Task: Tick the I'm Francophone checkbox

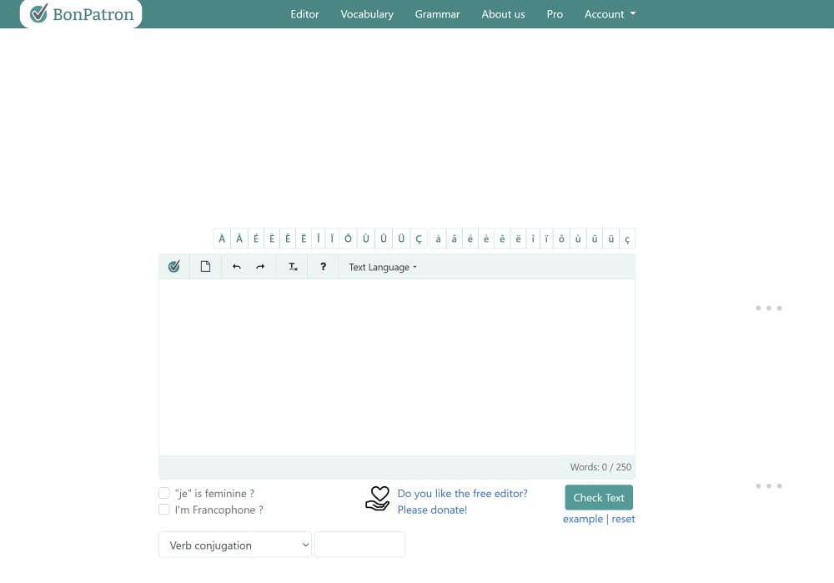Action: point(164,510)
